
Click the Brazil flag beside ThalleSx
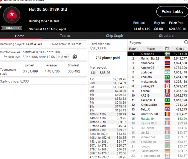pos(167,77)
